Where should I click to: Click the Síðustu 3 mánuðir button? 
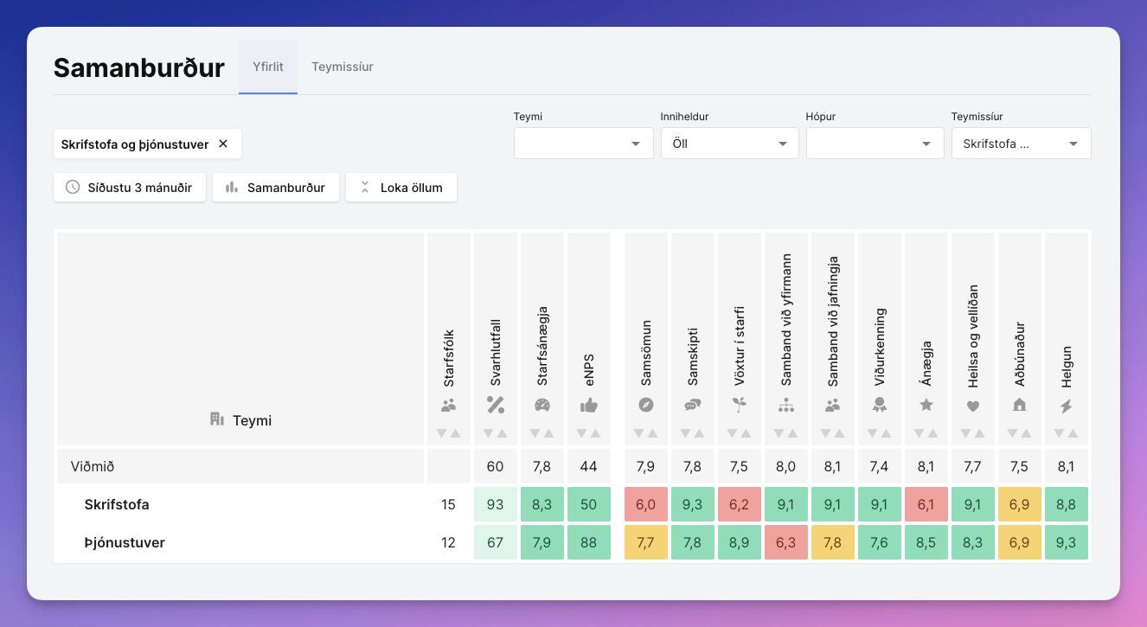tap(130, 188)
